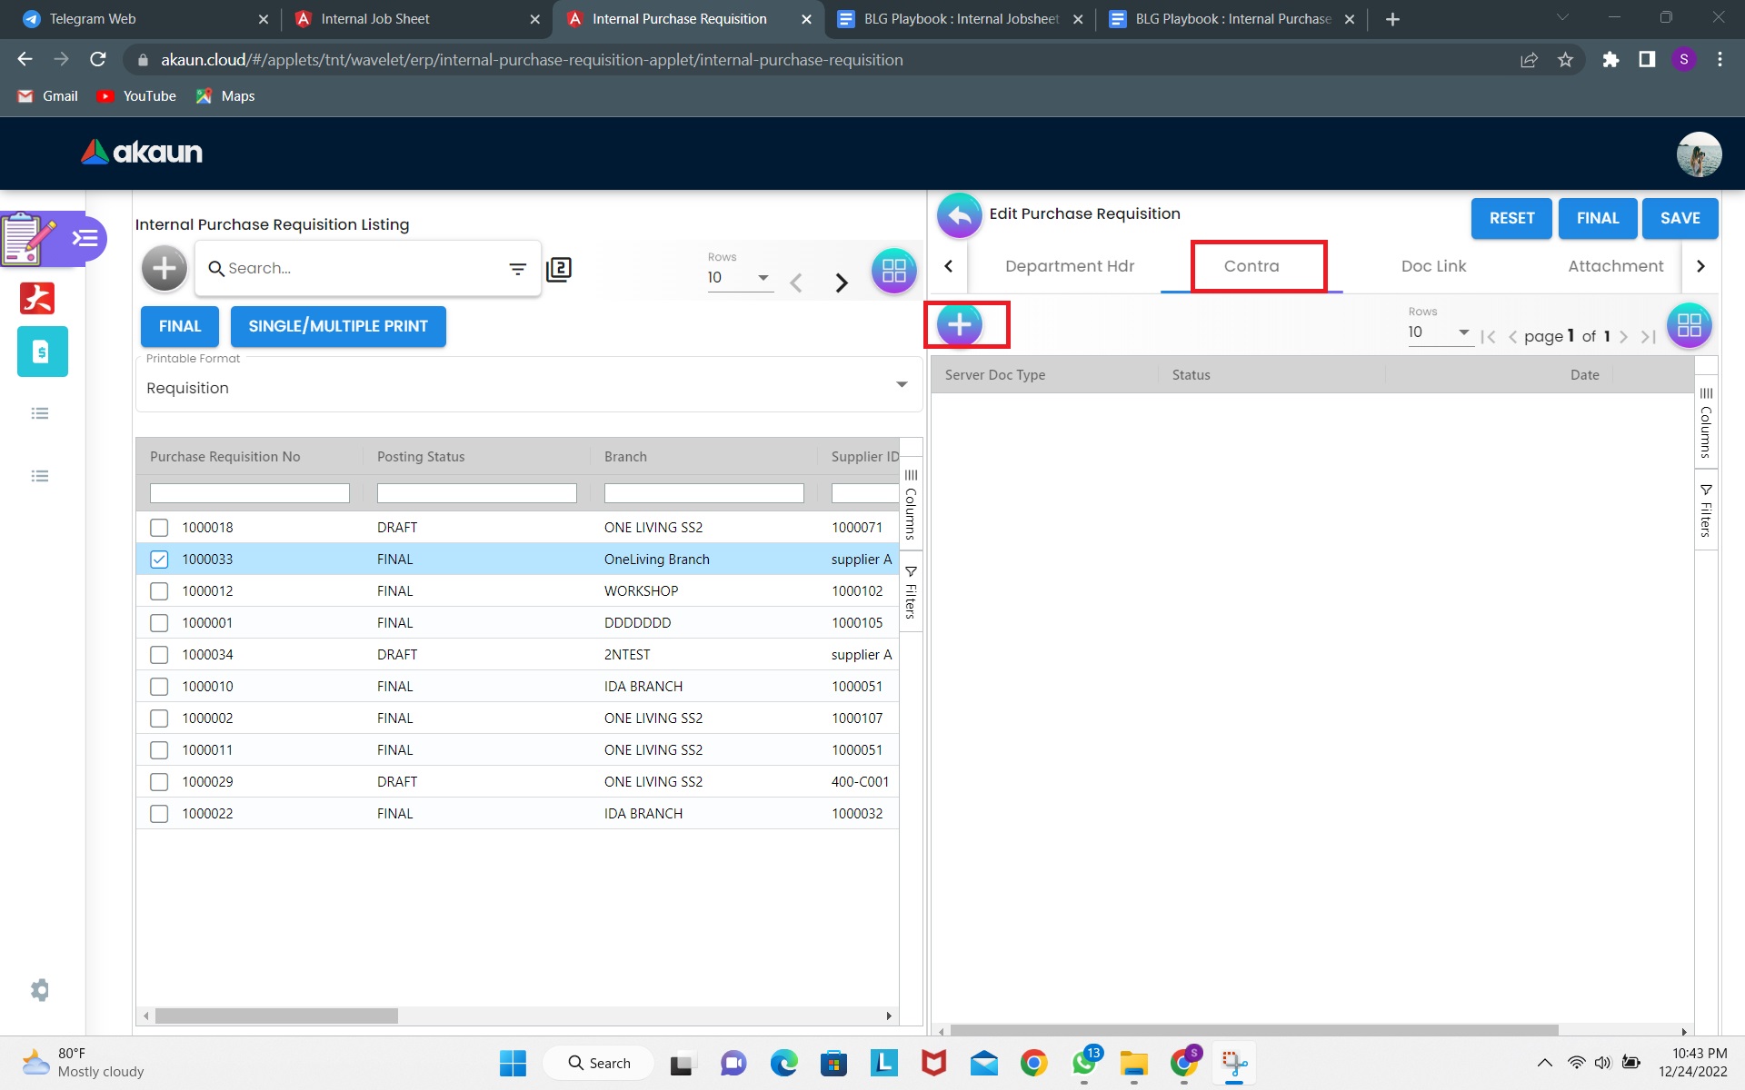Open Contra Rows count dropdown

point(1440,332)
